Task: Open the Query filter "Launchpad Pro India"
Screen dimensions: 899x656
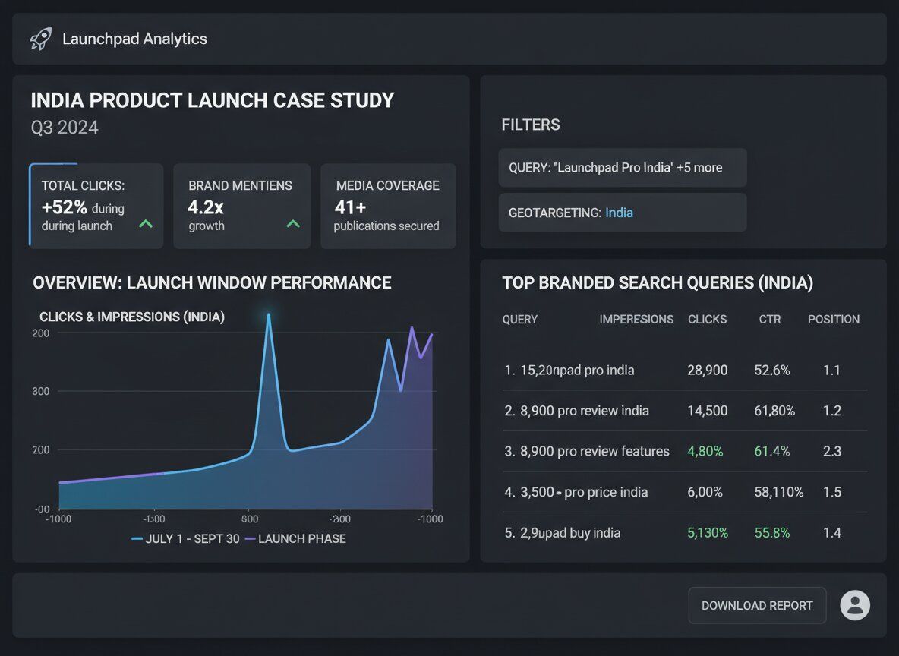Action: 622,168
